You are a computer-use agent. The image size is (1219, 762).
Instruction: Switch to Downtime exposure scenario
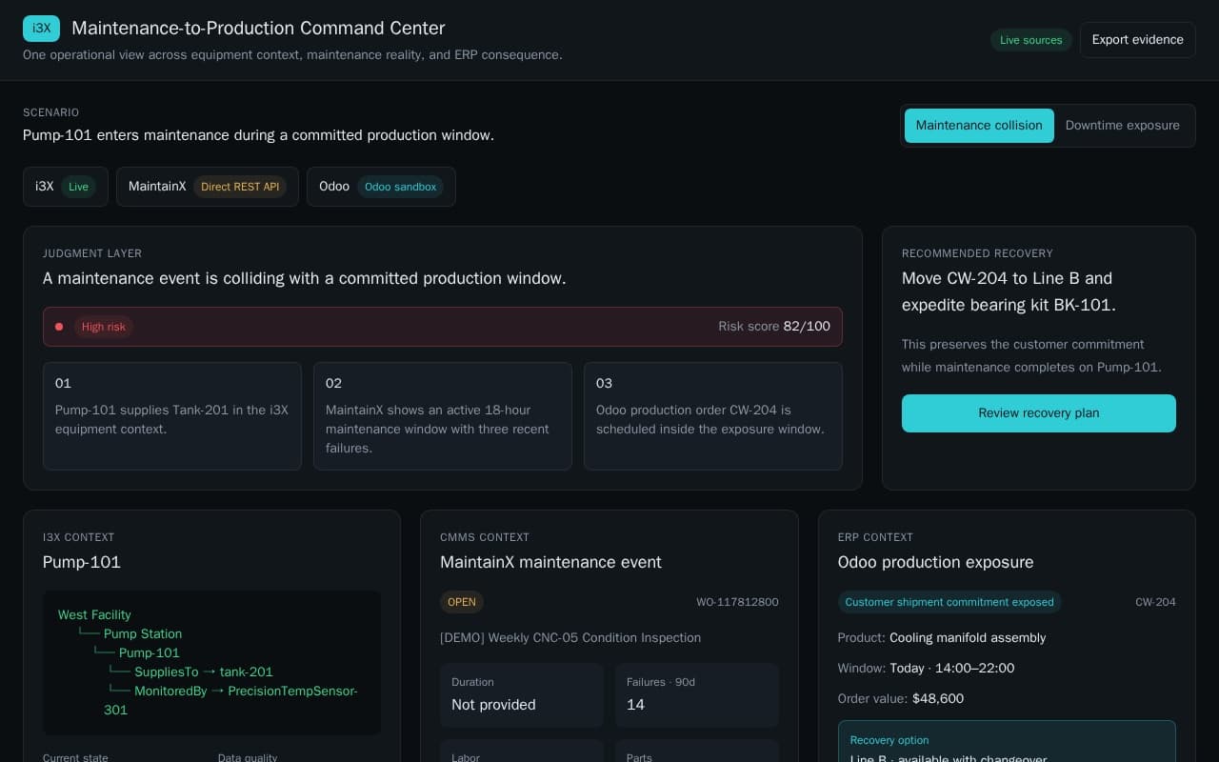click(x=1122, y=126)
